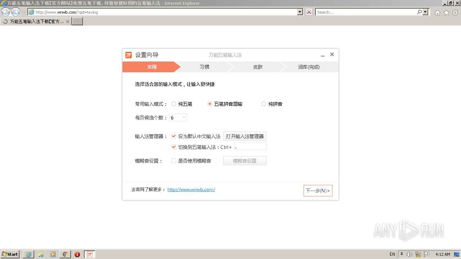
Task: Click 打开输入法管理器 button
Action: (245, 136)
